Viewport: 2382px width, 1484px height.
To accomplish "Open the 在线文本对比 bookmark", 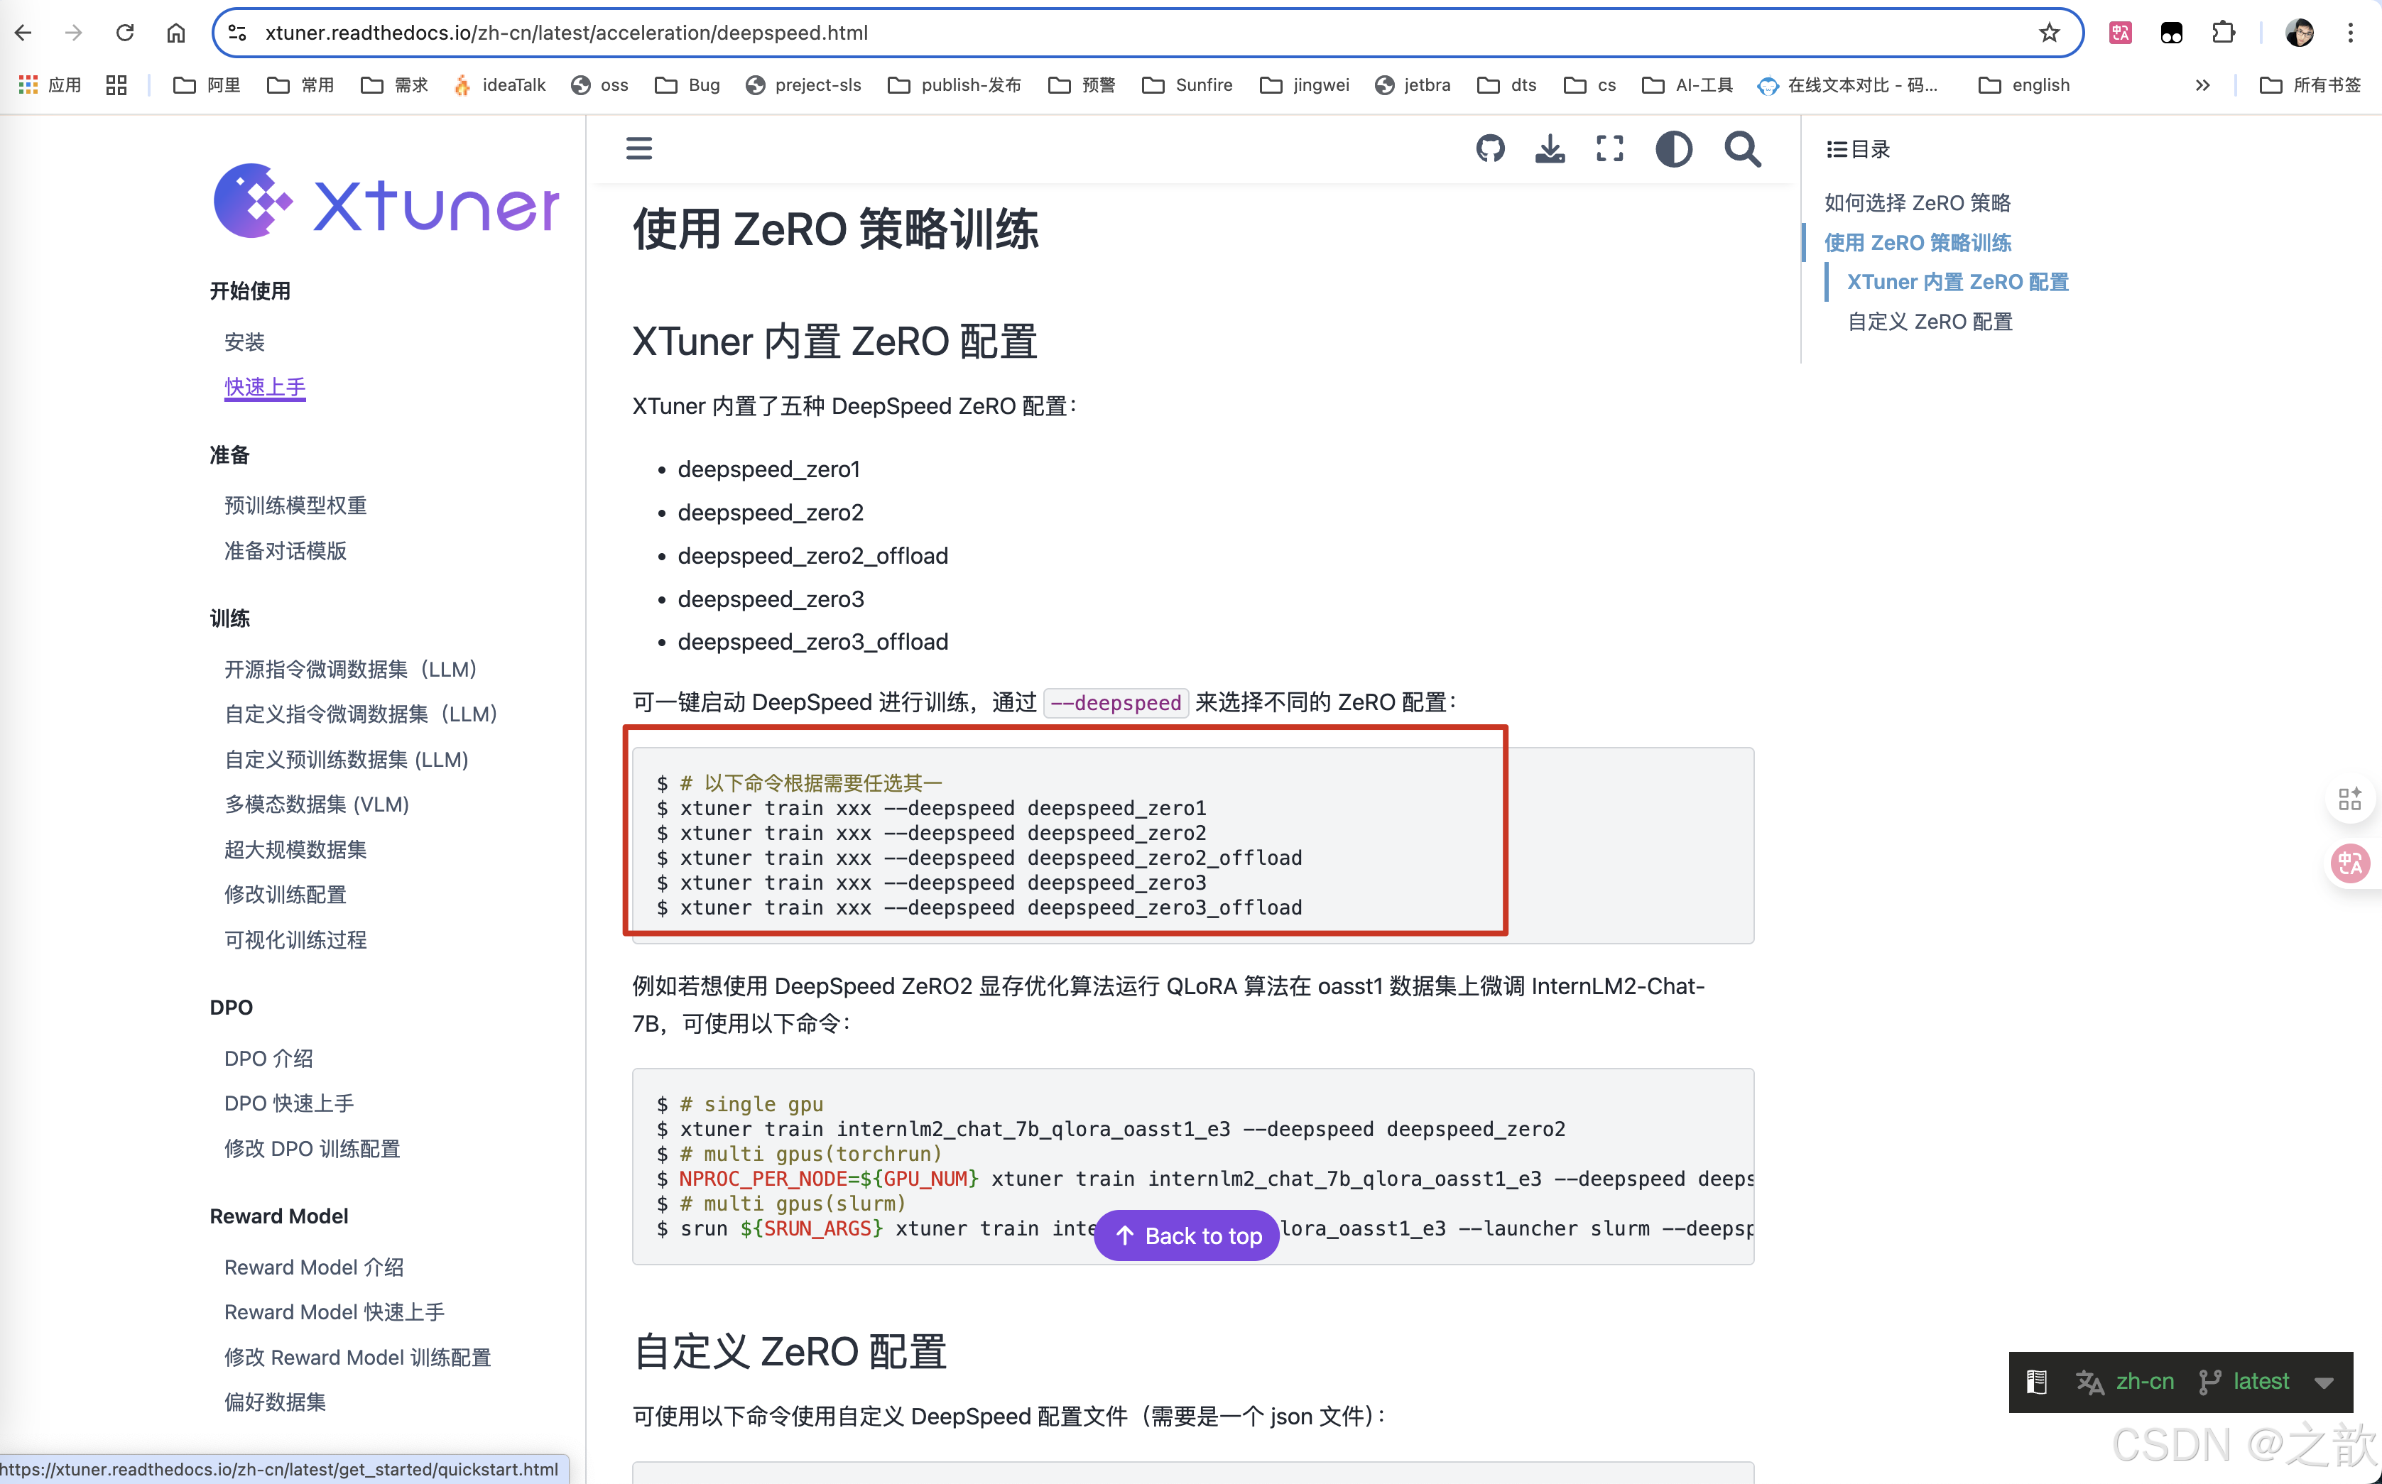I will click(1847, 85).
